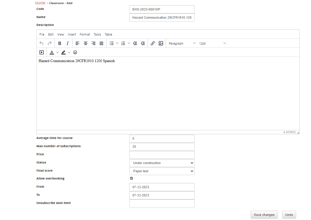Open the Paragraph style dropdown
This screenshot has height=220, width=311.
pos(182,43)
